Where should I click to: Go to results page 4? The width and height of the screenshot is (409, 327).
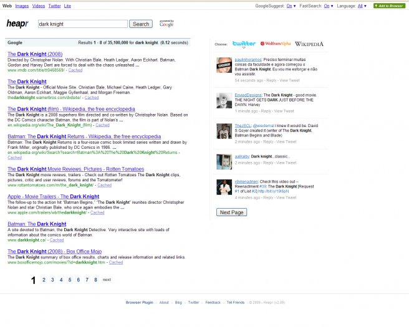(61, 280)
